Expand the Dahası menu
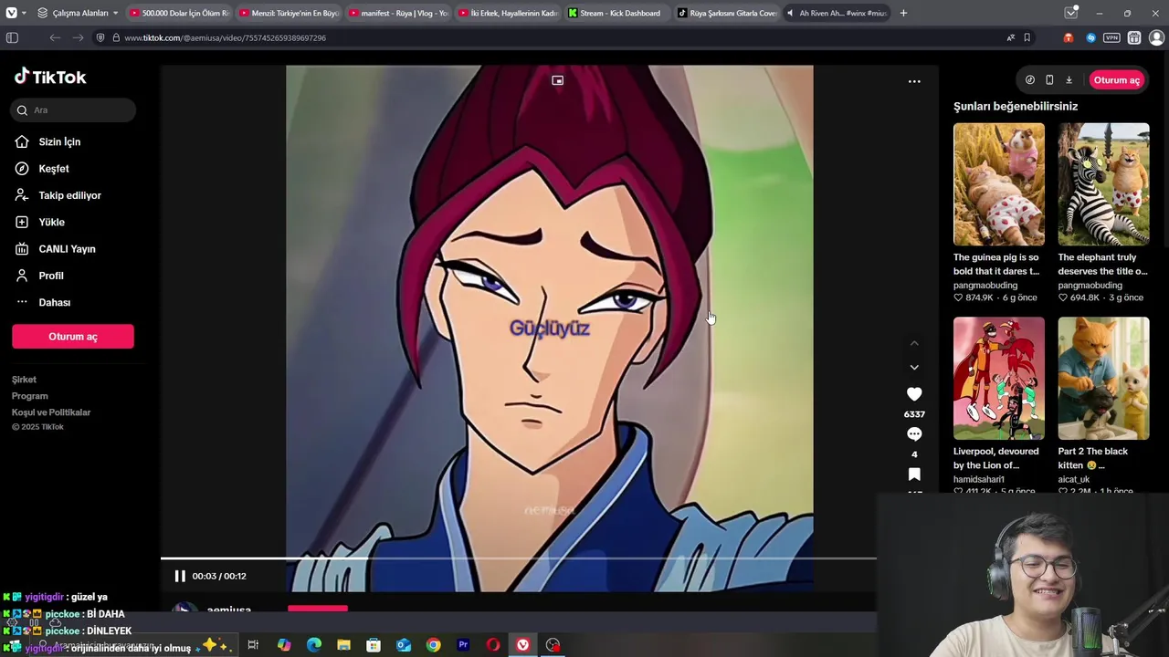This screenshot has height=657, width=1169. (x=54, y=302)
